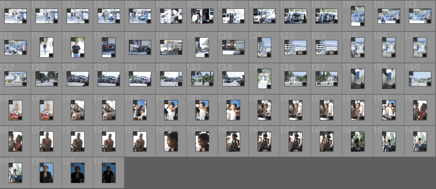Click the bottom-right badge on photo 140
436x189 pixels.
428,84
